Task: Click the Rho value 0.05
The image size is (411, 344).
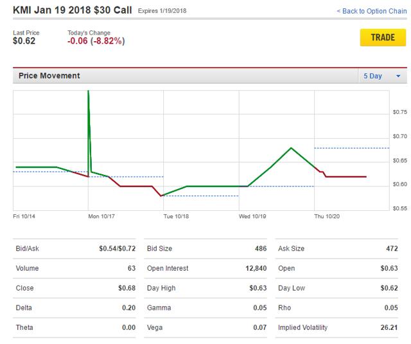Action: pos(391,307)
